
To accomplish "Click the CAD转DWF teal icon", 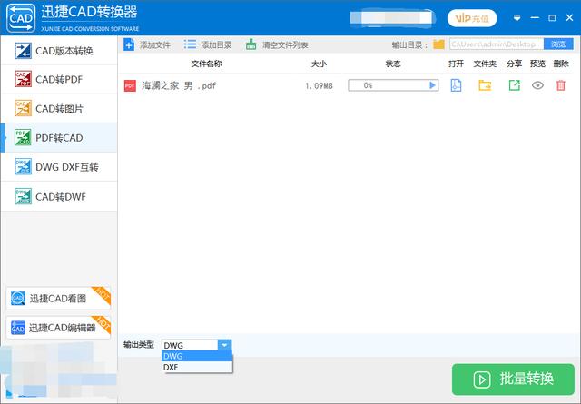I will tap(23, 196).
